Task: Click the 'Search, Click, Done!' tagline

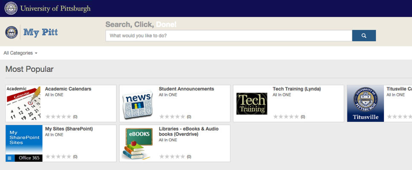Action: 141,24
